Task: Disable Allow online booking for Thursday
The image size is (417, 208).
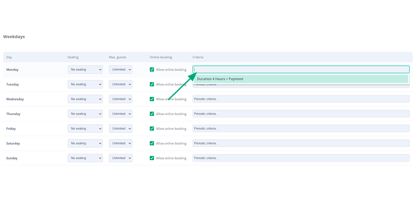Action: click(x=152, y=113)
